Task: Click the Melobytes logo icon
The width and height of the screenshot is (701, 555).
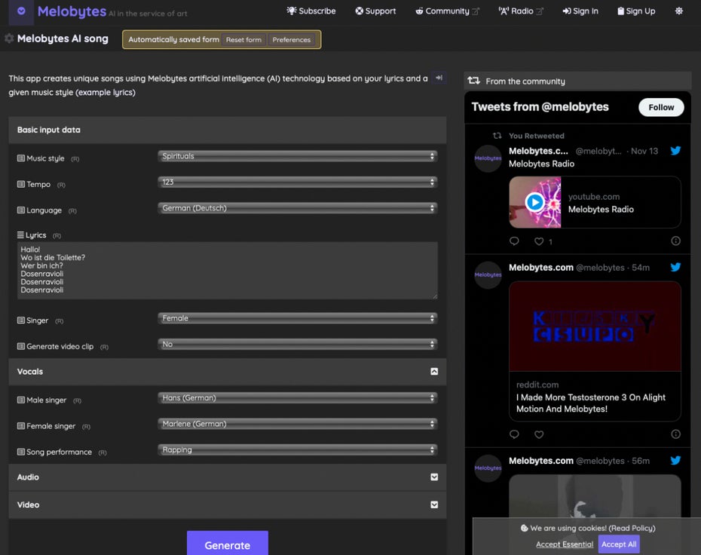Action: pos(21,11)
